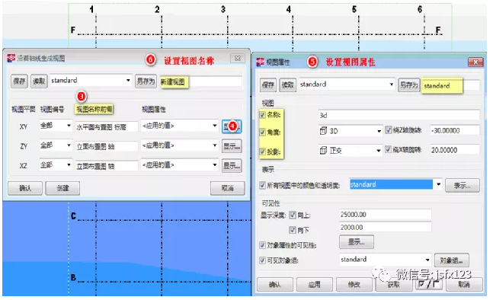Edit the -30.00000 rotation value field
The image size is (493, 300).
[455, 130]
